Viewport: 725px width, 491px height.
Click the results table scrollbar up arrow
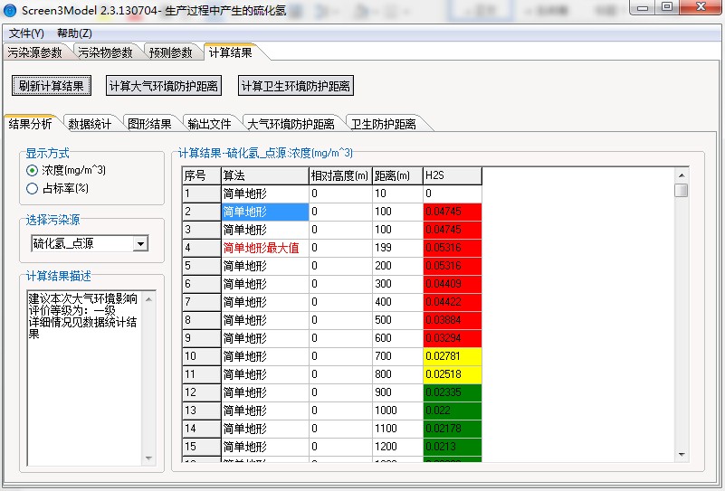point(682,175)
